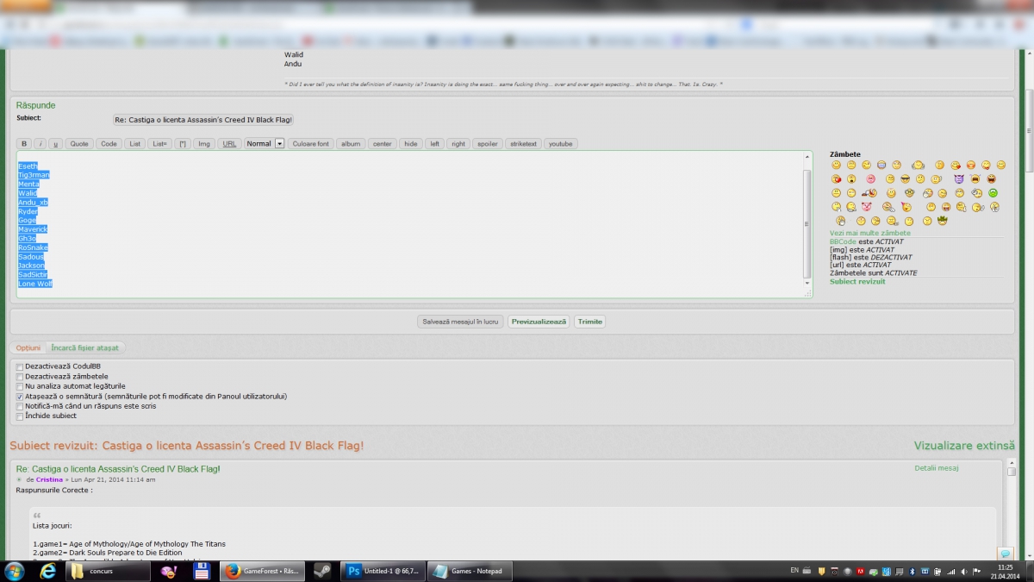This screenshot has width=1034, height=582.
Task: Open Steam from the taskbar
Action: [x=322, y=571]
